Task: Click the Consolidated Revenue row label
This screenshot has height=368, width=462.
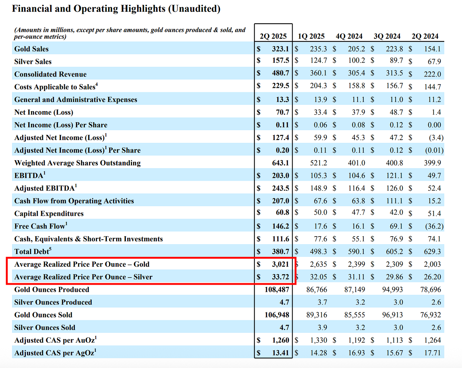Action: coord(50,74)
